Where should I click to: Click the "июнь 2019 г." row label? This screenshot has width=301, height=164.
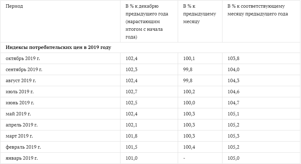tap(20, 103)
